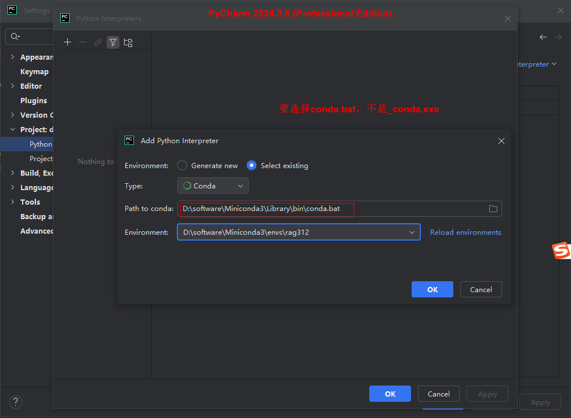Close the Add Python Interpreter dialog
Screen dimensions: 571x418
(x=501, y=141)
